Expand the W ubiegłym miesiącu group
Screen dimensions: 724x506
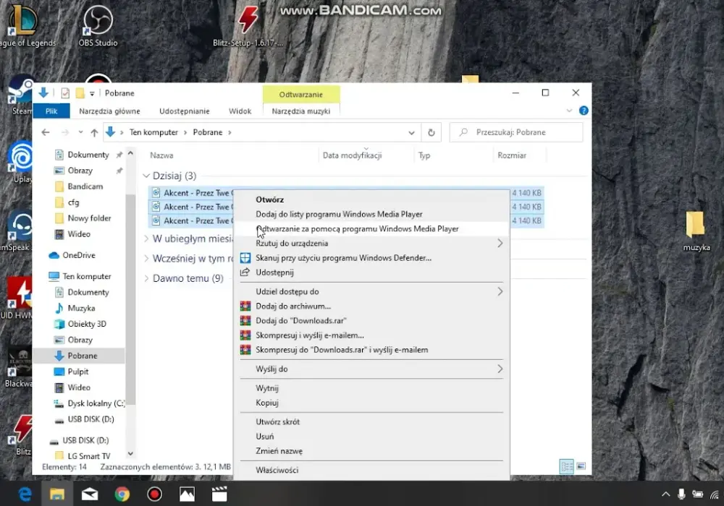pyautogui.click(x=146, y=239)
